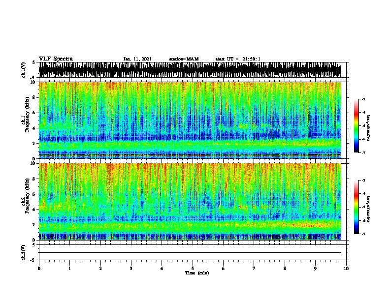The height and width of the screenshot is (301, 390).
Task: Click the time axis tick label "5"
Action: 193,269
